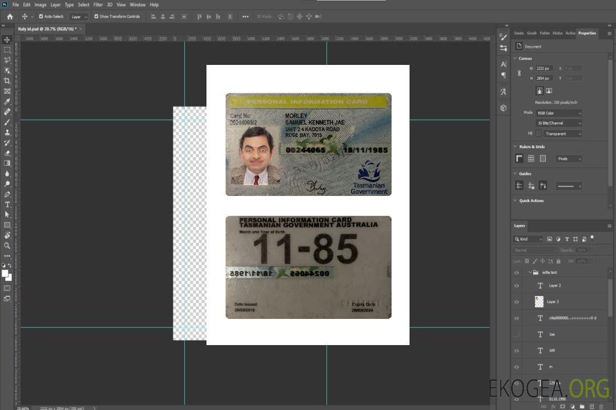Click the Home icon in options bar
This screenshot has width=616, height=410.
point(10,17)
